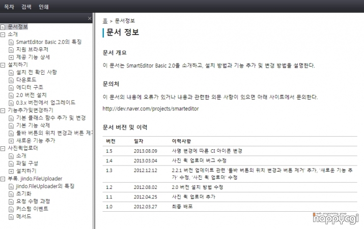
Task: Close the table of contents sidebar panel
Action: pos(90,18)
